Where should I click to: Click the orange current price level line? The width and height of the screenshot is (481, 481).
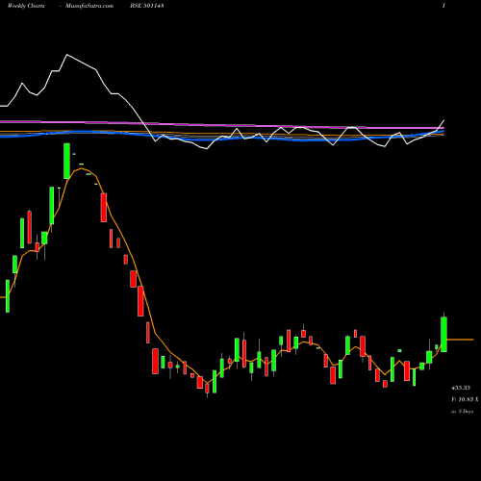click(x=460, y=340)
